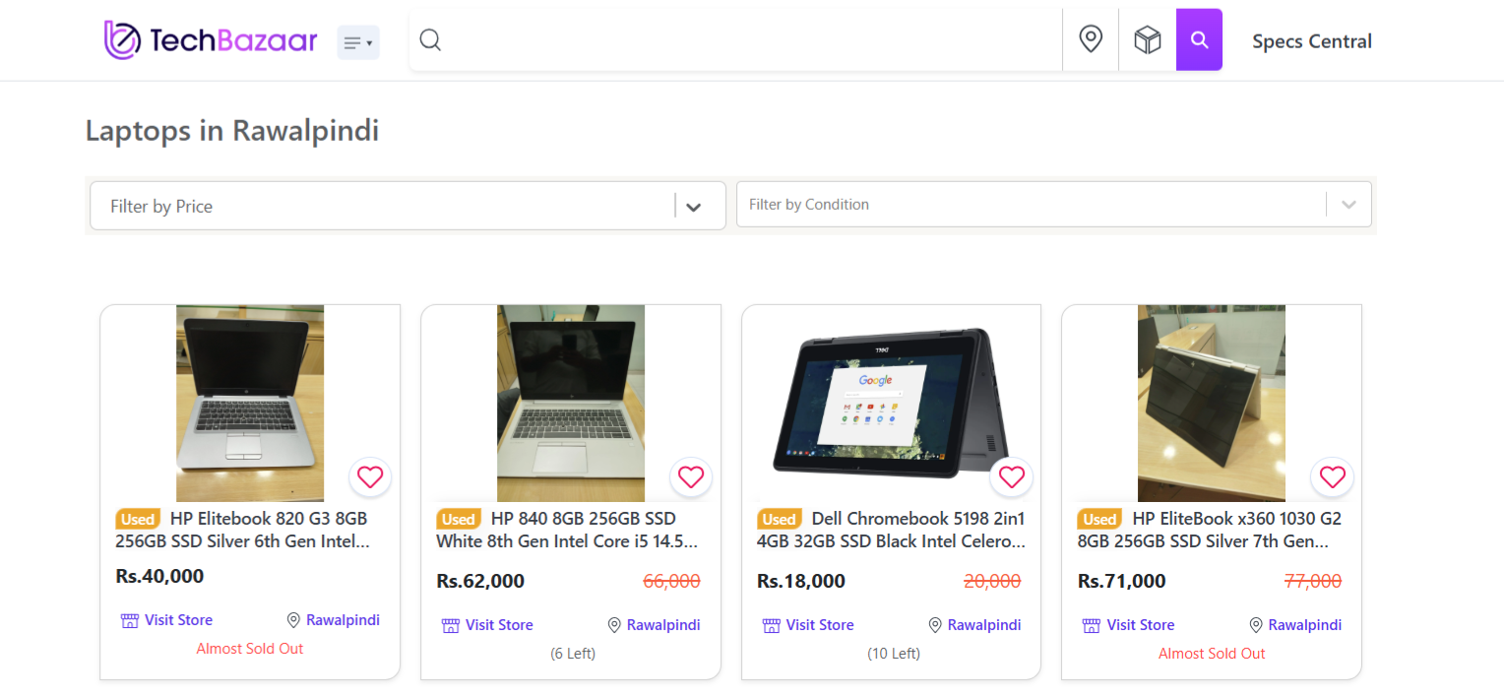1504x694 pixels.
Task: Open Dell Chromebook 5198 2in1 listing title
Action: click(892, 530)
